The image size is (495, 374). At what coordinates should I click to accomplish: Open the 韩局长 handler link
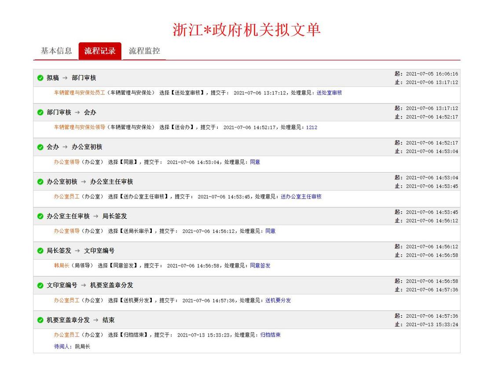tap(62, 265)
